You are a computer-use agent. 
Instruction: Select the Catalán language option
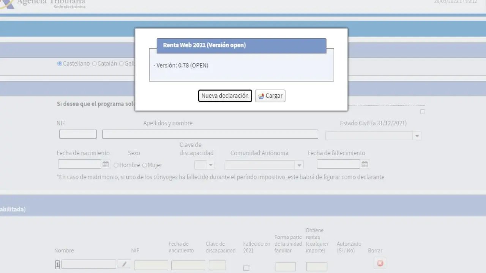pos(95,64)
